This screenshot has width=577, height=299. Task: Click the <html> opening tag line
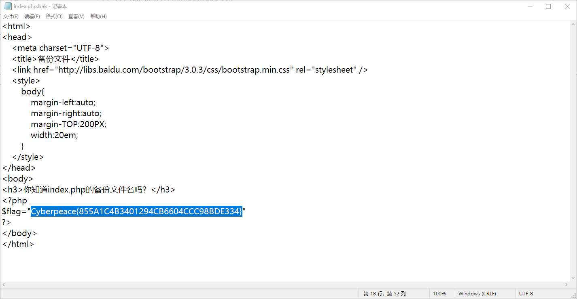[x=16, y=26]
